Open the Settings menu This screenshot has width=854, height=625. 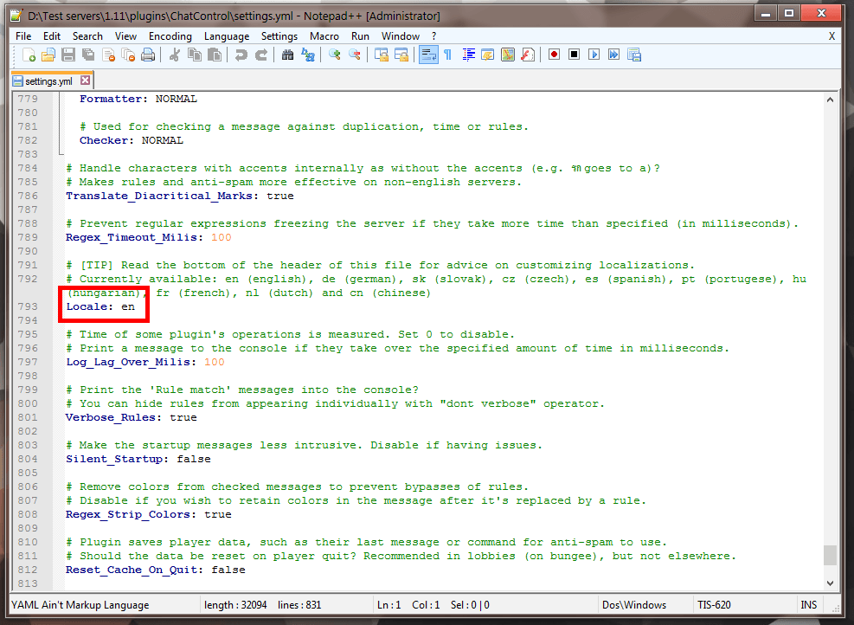click(279, 36)
